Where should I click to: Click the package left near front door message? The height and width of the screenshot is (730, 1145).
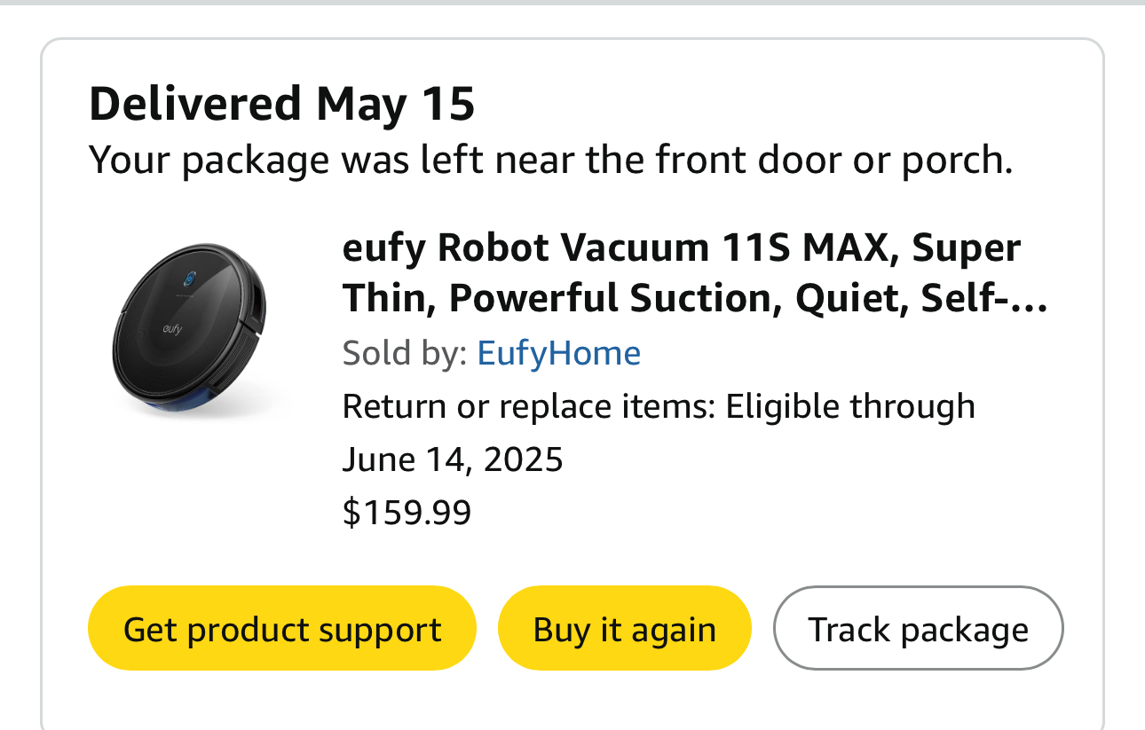pos(550,161)
